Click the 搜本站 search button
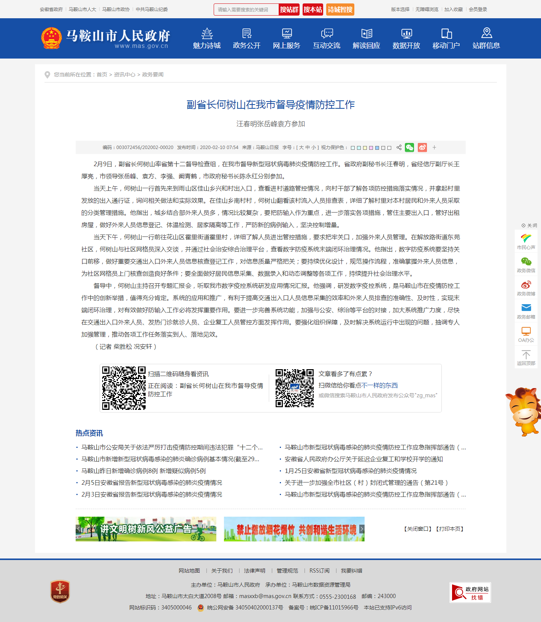Viewport: 541px width, 622px height. [x=313, y=10]
